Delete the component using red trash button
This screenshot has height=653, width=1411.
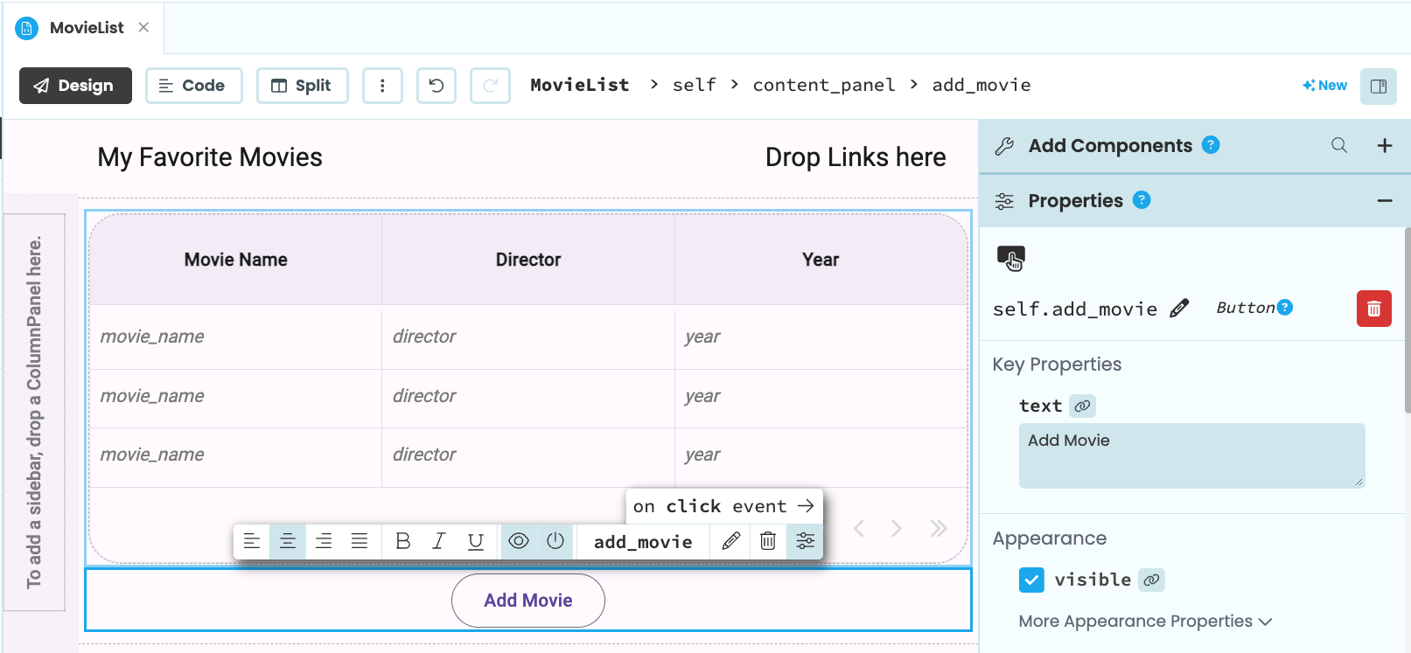coord(1374,309)
